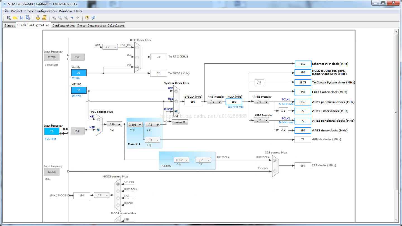Click the scrollbar down arrow
This screenshot has height=226, width=402.
pyautogui.click(x=396, y=220)
